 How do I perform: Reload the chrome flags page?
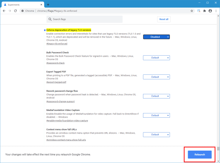click(x=15, y=11)
